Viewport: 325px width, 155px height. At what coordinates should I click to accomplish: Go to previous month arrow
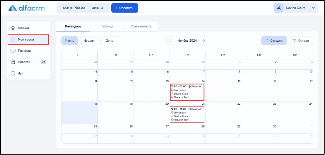170,40
